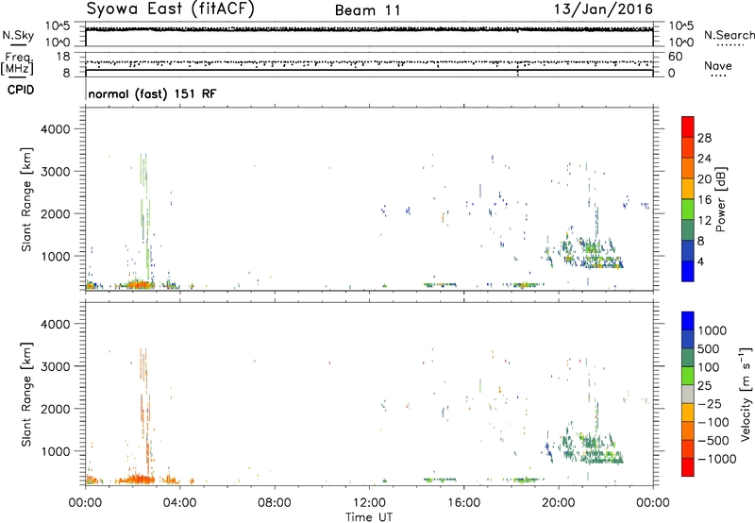The height and width of the screenshot is (523, 755).
Task: Click the '1000' tick on Velocity scale
Action: [712, 330]
